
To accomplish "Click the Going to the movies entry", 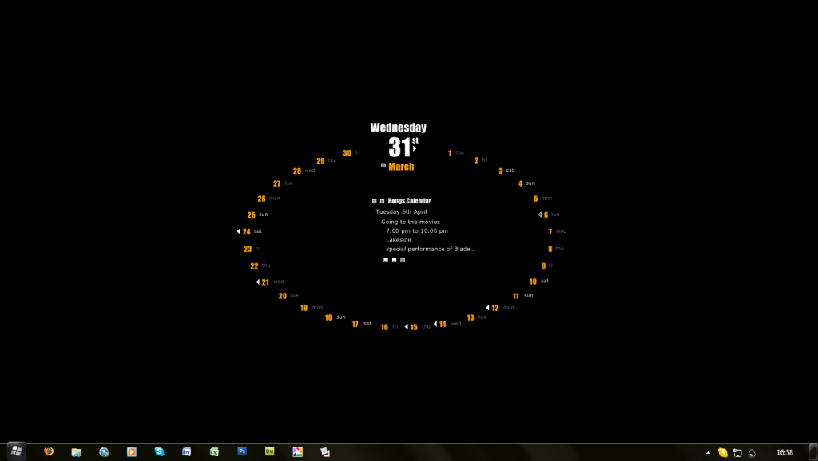I will point(411,222).
